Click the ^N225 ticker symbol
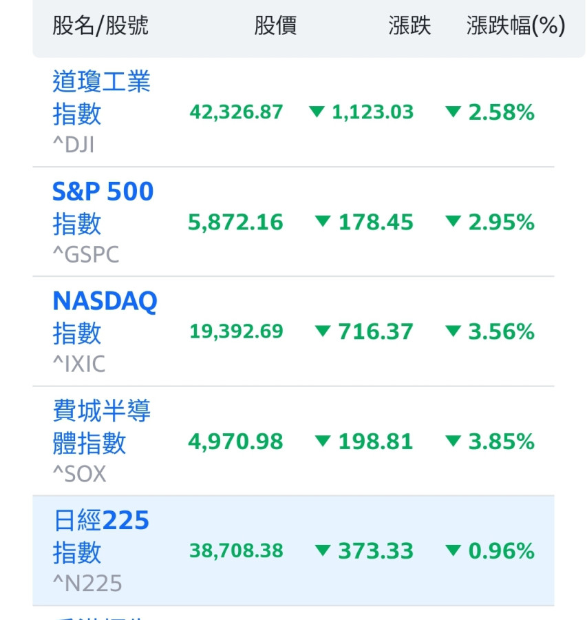The image size is (587, 620). point(87,584)
